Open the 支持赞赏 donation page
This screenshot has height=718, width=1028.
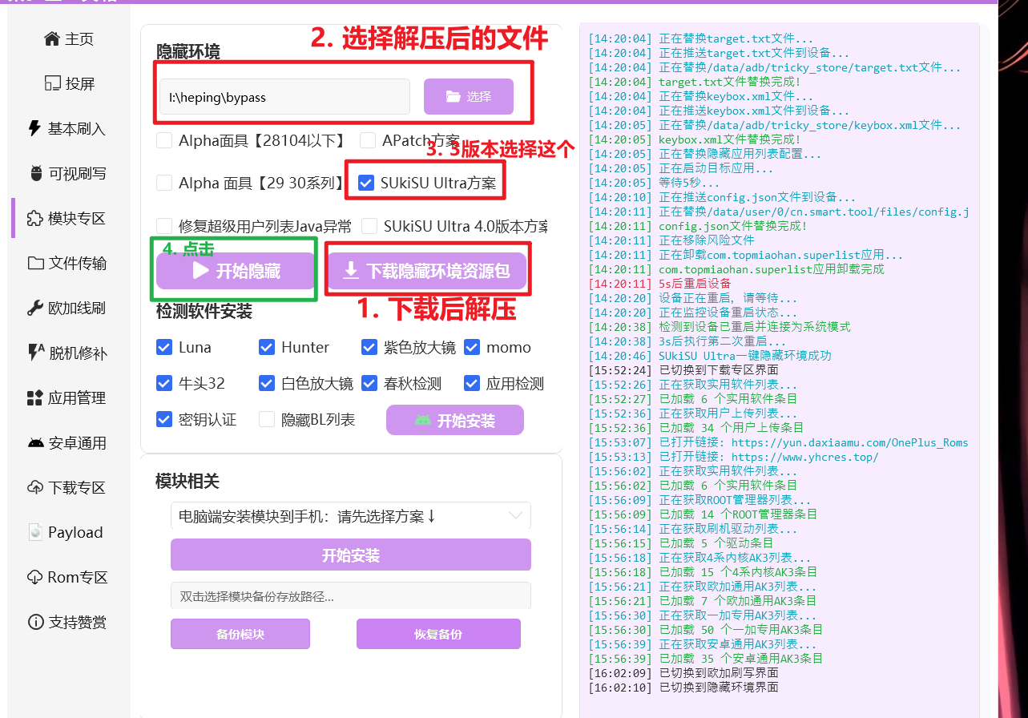tap(69, 621)
